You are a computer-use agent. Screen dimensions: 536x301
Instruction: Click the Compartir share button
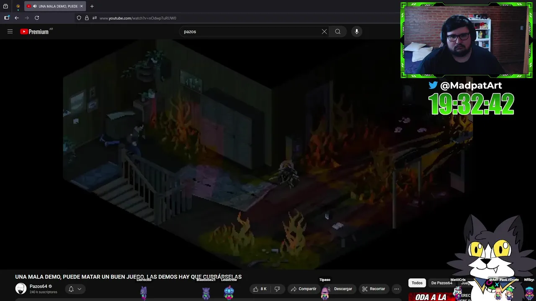pyautogui.click(x=304, y=289)
